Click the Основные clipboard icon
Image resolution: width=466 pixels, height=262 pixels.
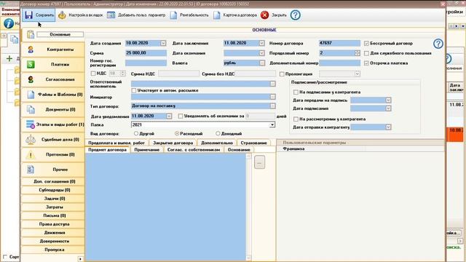[x=31, y=34]
